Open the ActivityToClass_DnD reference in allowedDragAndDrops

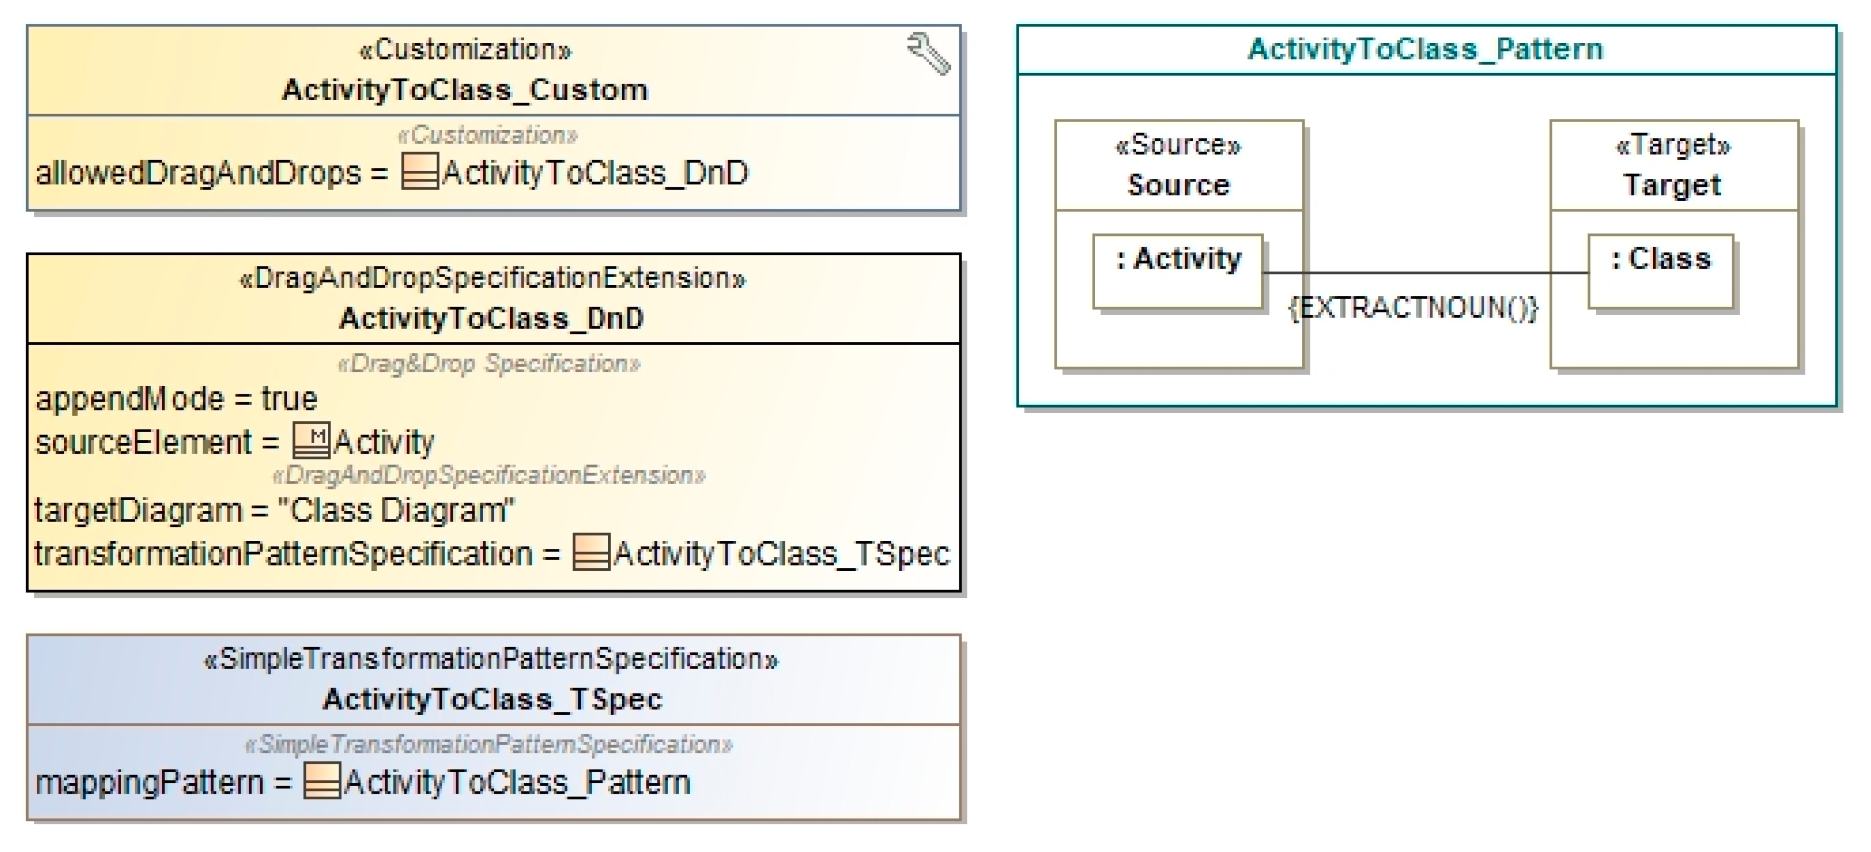594,173
